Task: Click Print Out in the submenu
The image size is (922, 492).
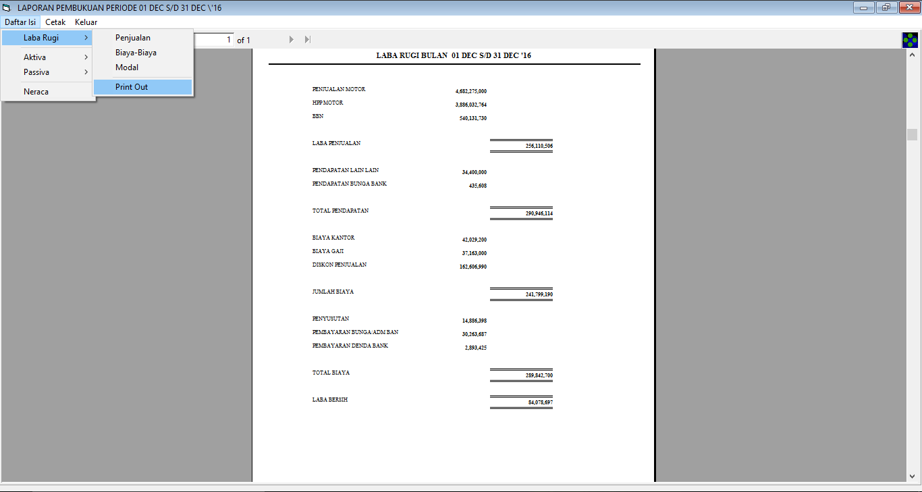Action: click(x=132, y=87)
